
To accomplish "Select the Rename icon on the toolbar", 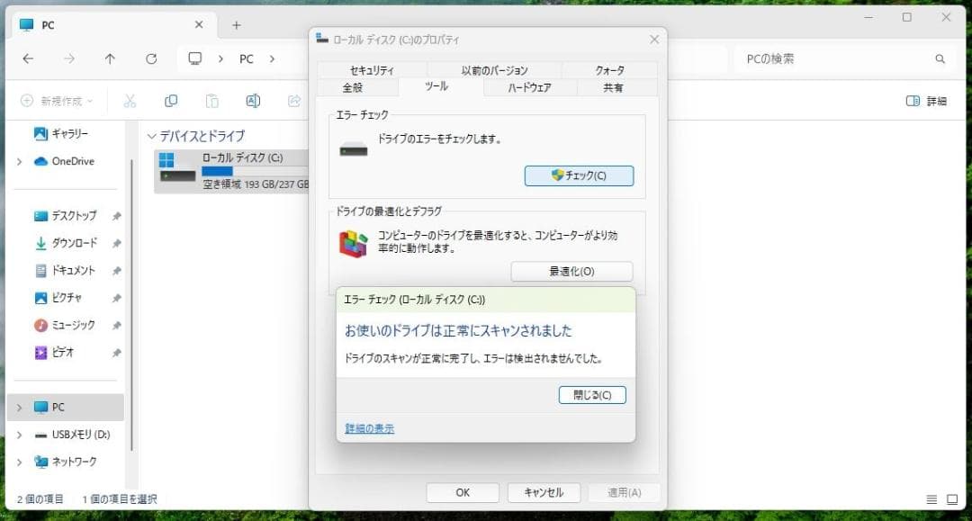I will tap(253, 101).
